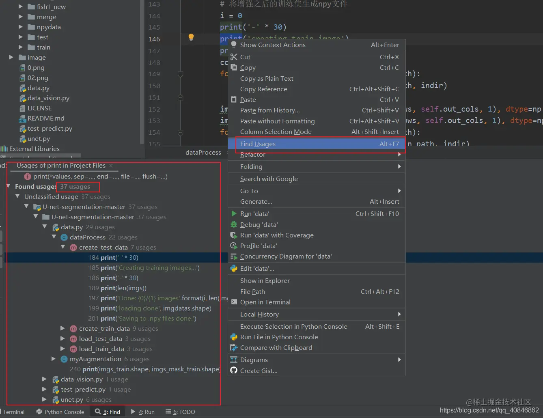Expand the image folder

[11, 57]
